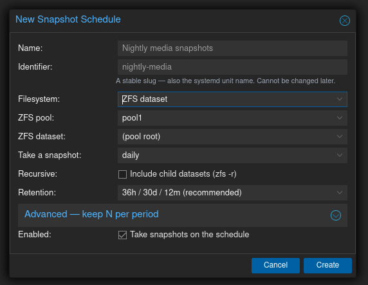Image resolution: width=368 pixels, height=285 pixels.
Task: Open the Take a snapshot frequency dropdown
Action: pyautogui.click(x=232, y=155)
